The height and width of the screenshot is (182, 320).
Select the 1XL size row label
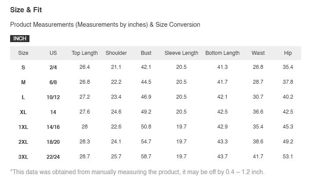(x=23, y=127)
